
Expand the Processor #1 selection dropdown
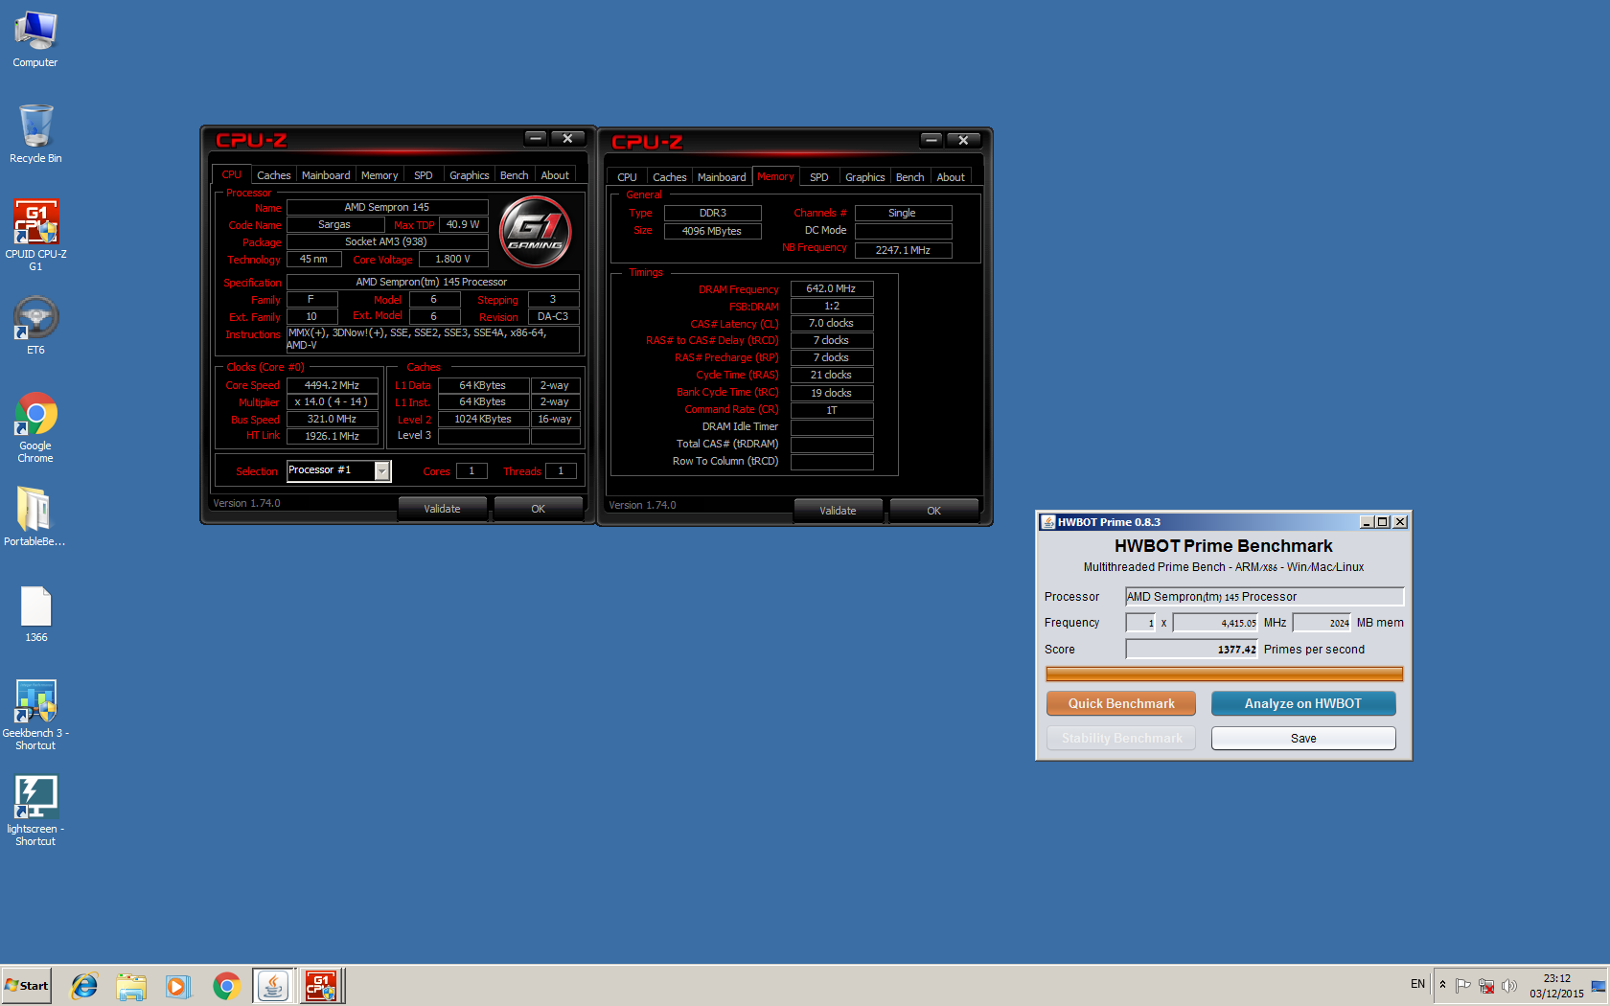click(381, 470)
